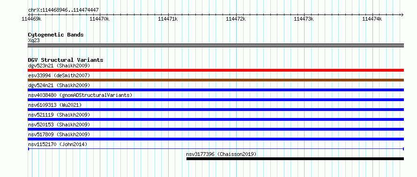This screenshot has height=177, width=417.
Task: Open the nsv4038480 (gnomADStructuralVariants) label
Action: tap(80, 95)
